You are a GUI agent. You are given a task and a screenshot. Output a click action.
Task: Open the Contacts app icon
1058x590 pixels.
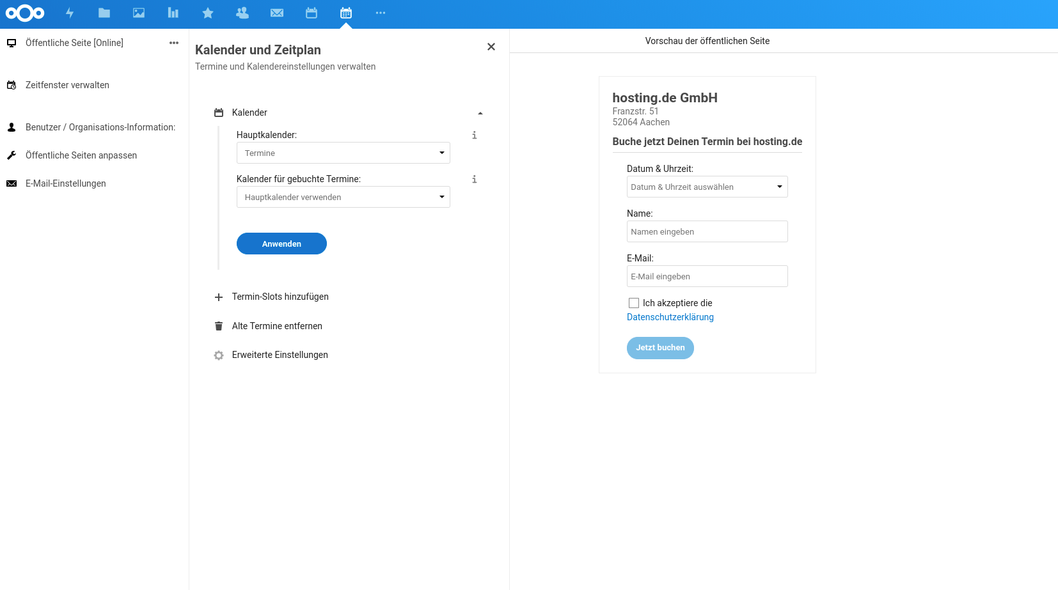pyautogui.click(x=242, y=13)
